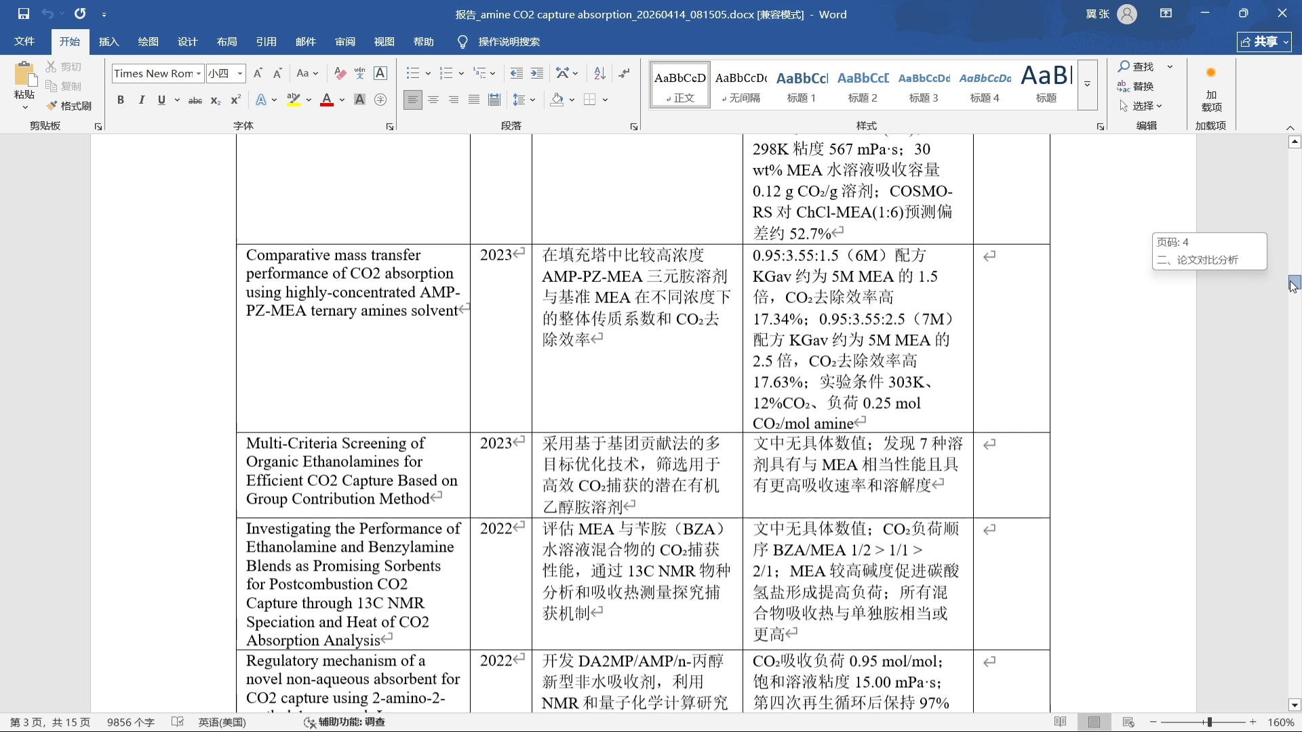Viewport: 1302px width, 732px height.
Task: Open the font name dropdown
Action: pos(199,73)
